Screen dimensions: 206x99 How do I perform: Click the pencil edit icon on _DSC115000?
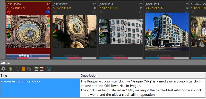(x=9, y=31)
